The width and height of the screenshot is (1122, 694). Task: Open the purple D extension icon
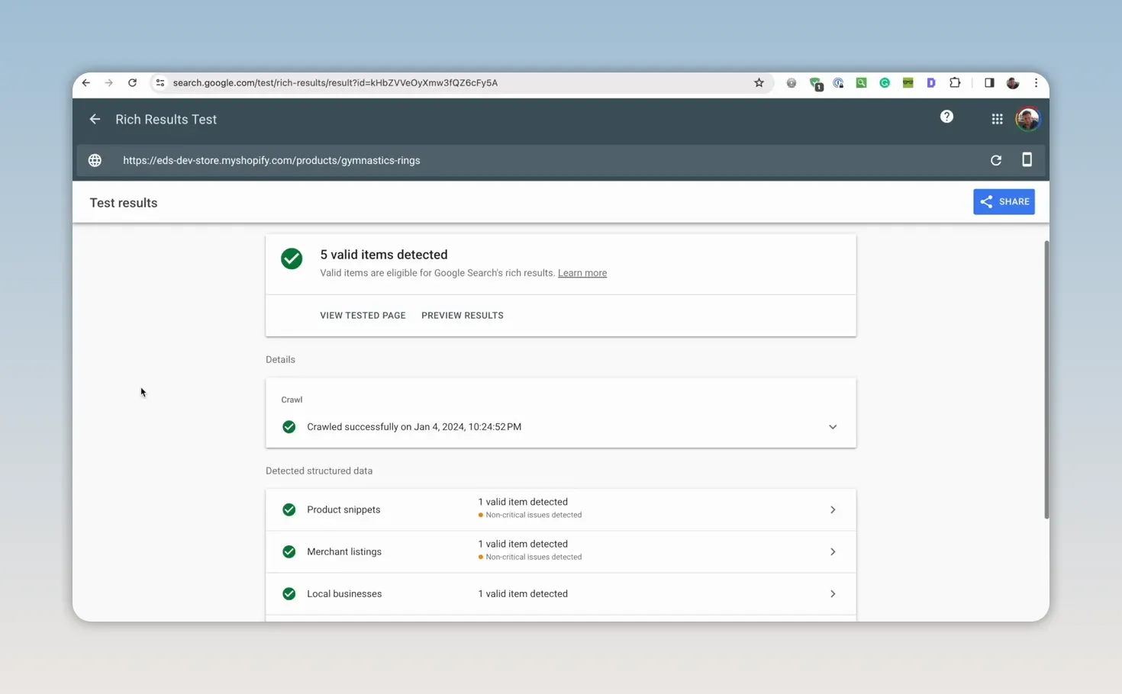pos(931,83)
